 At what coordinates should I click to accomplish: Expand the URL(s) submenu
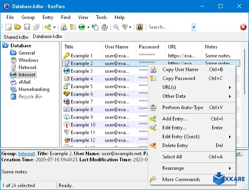(x=192, y=87)
